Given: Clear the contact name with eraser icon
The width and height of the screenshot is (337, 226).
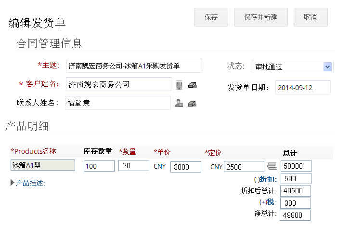Looking at the screenshot, I should [x=192, y=103].
